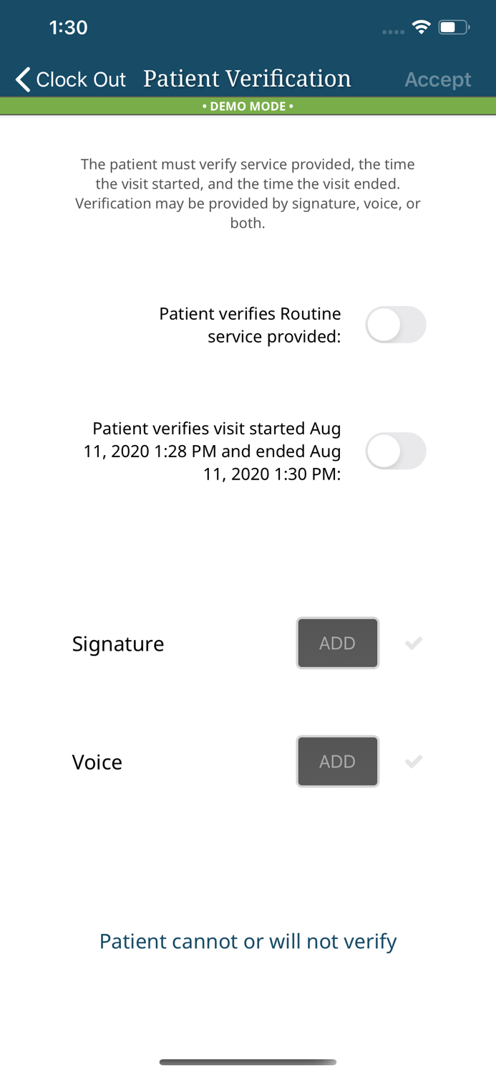Tap the Patient Verification title
Viewport: 496px width, 1075px height.
point(247,78)
